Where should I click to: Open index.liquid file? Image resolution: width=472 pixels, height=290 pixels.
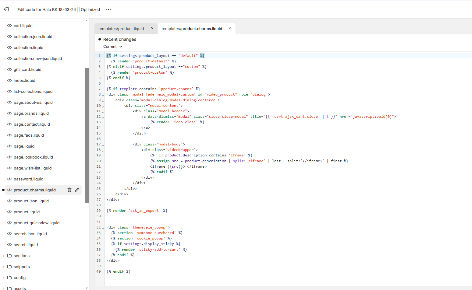24,80
